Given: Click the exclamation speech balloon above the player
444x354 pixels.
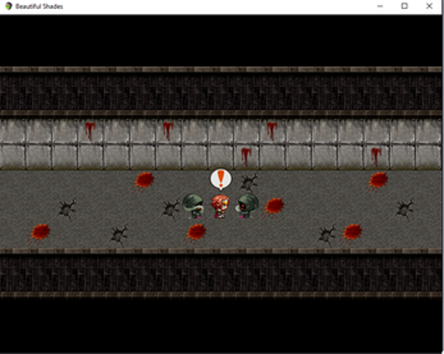Looking at the screenshot, I should (221, 179).
